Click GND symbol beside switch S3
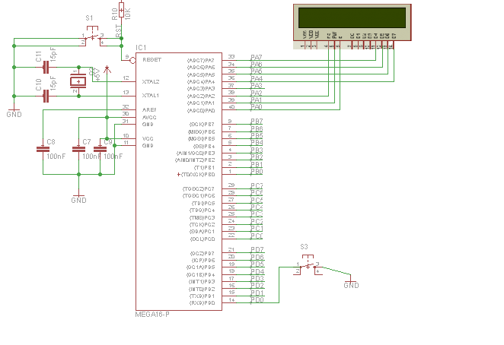This screenshot has height=345, width=504. (x=351, y=283)
